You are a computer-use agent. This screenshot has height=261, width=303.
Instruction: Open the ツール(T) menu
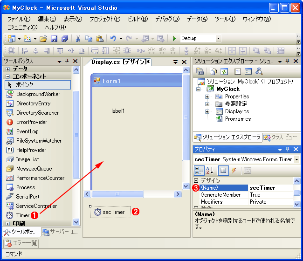tap(225, 19)
